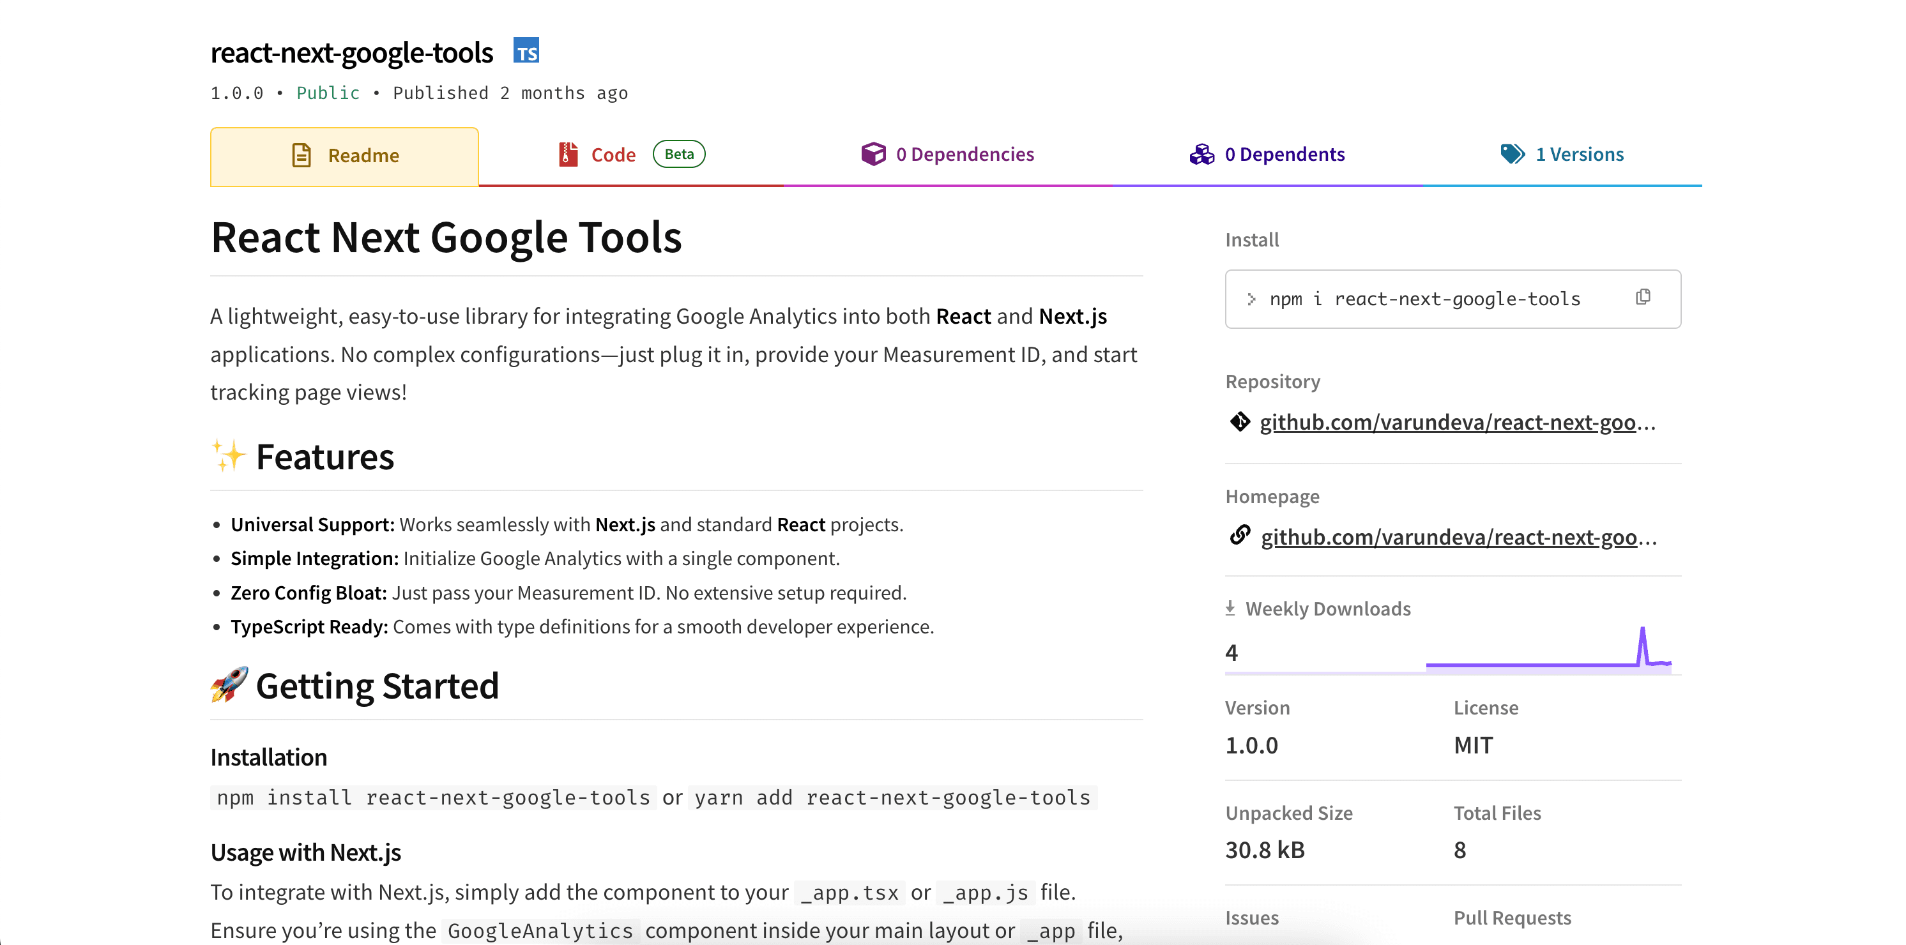Click the TypeScript TS badge icon
This screenshot has height=945, width=1906.
pos(526,51)
